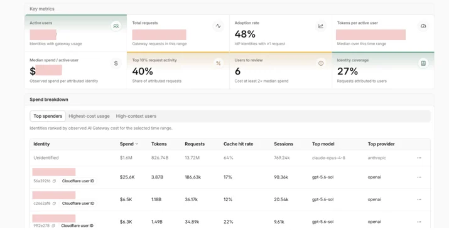Click the Adoption rate chart icon
The image size is (449, 230).
321,26
